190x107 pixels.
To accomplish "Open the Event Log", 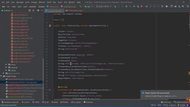I will point(166,102).
